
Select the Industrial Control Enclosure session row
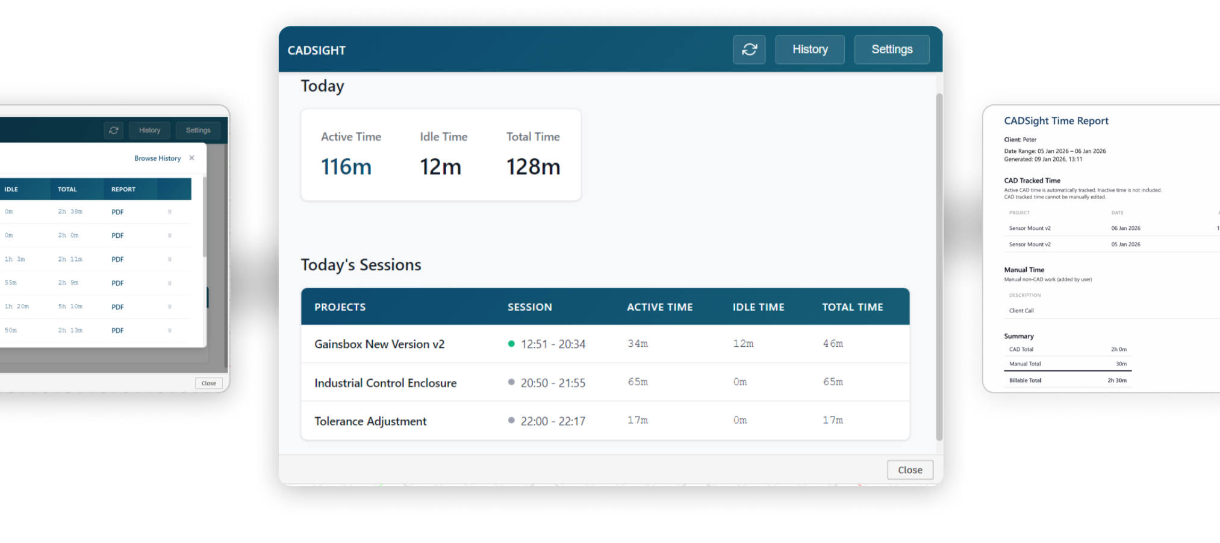[x=385, y=383]
